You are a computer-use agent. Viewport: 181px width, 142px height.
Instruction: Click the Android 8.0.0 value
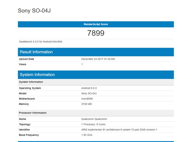coord(90,88)
